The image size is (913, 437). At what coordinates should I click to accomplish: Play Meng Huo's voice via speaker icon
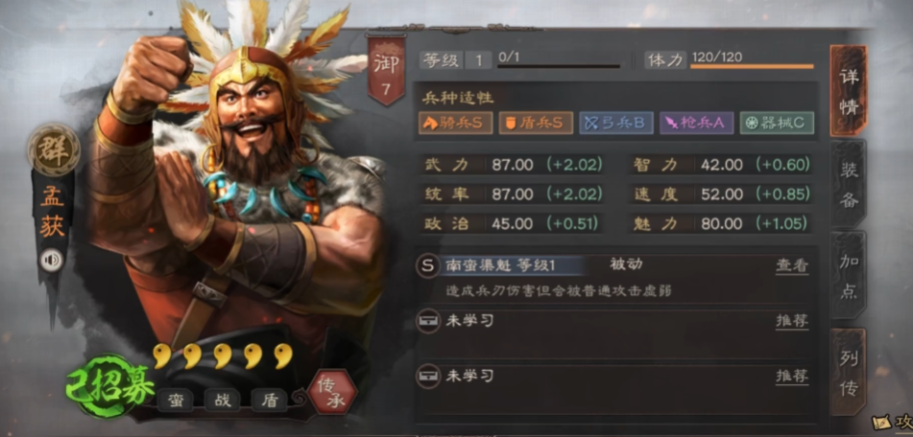pyautogui.click(x=51, y=260)
